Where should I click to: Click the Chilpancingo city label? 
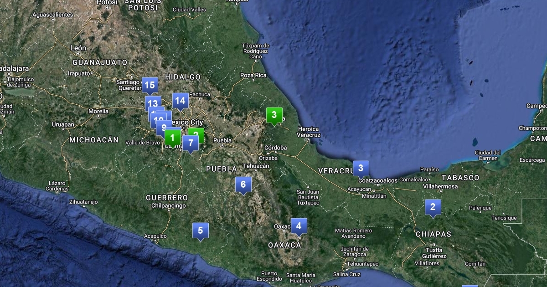(x=169, y=206)
